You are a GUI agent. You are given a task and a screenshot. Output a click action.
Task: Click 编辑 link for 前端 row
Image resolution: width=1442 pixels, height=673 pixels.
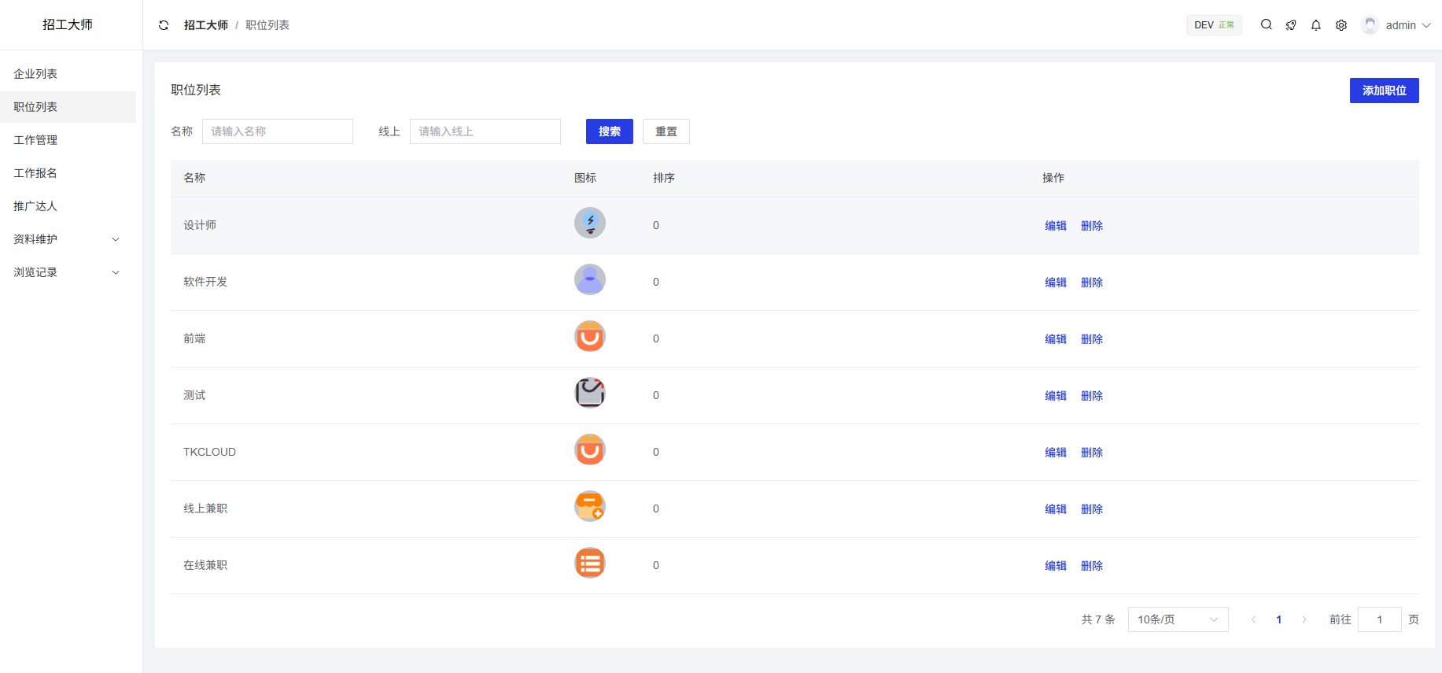(x=1055, y=339)
